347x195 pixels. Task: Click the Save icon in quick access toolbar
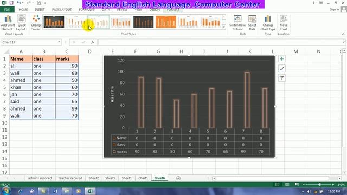coord(11,3)
